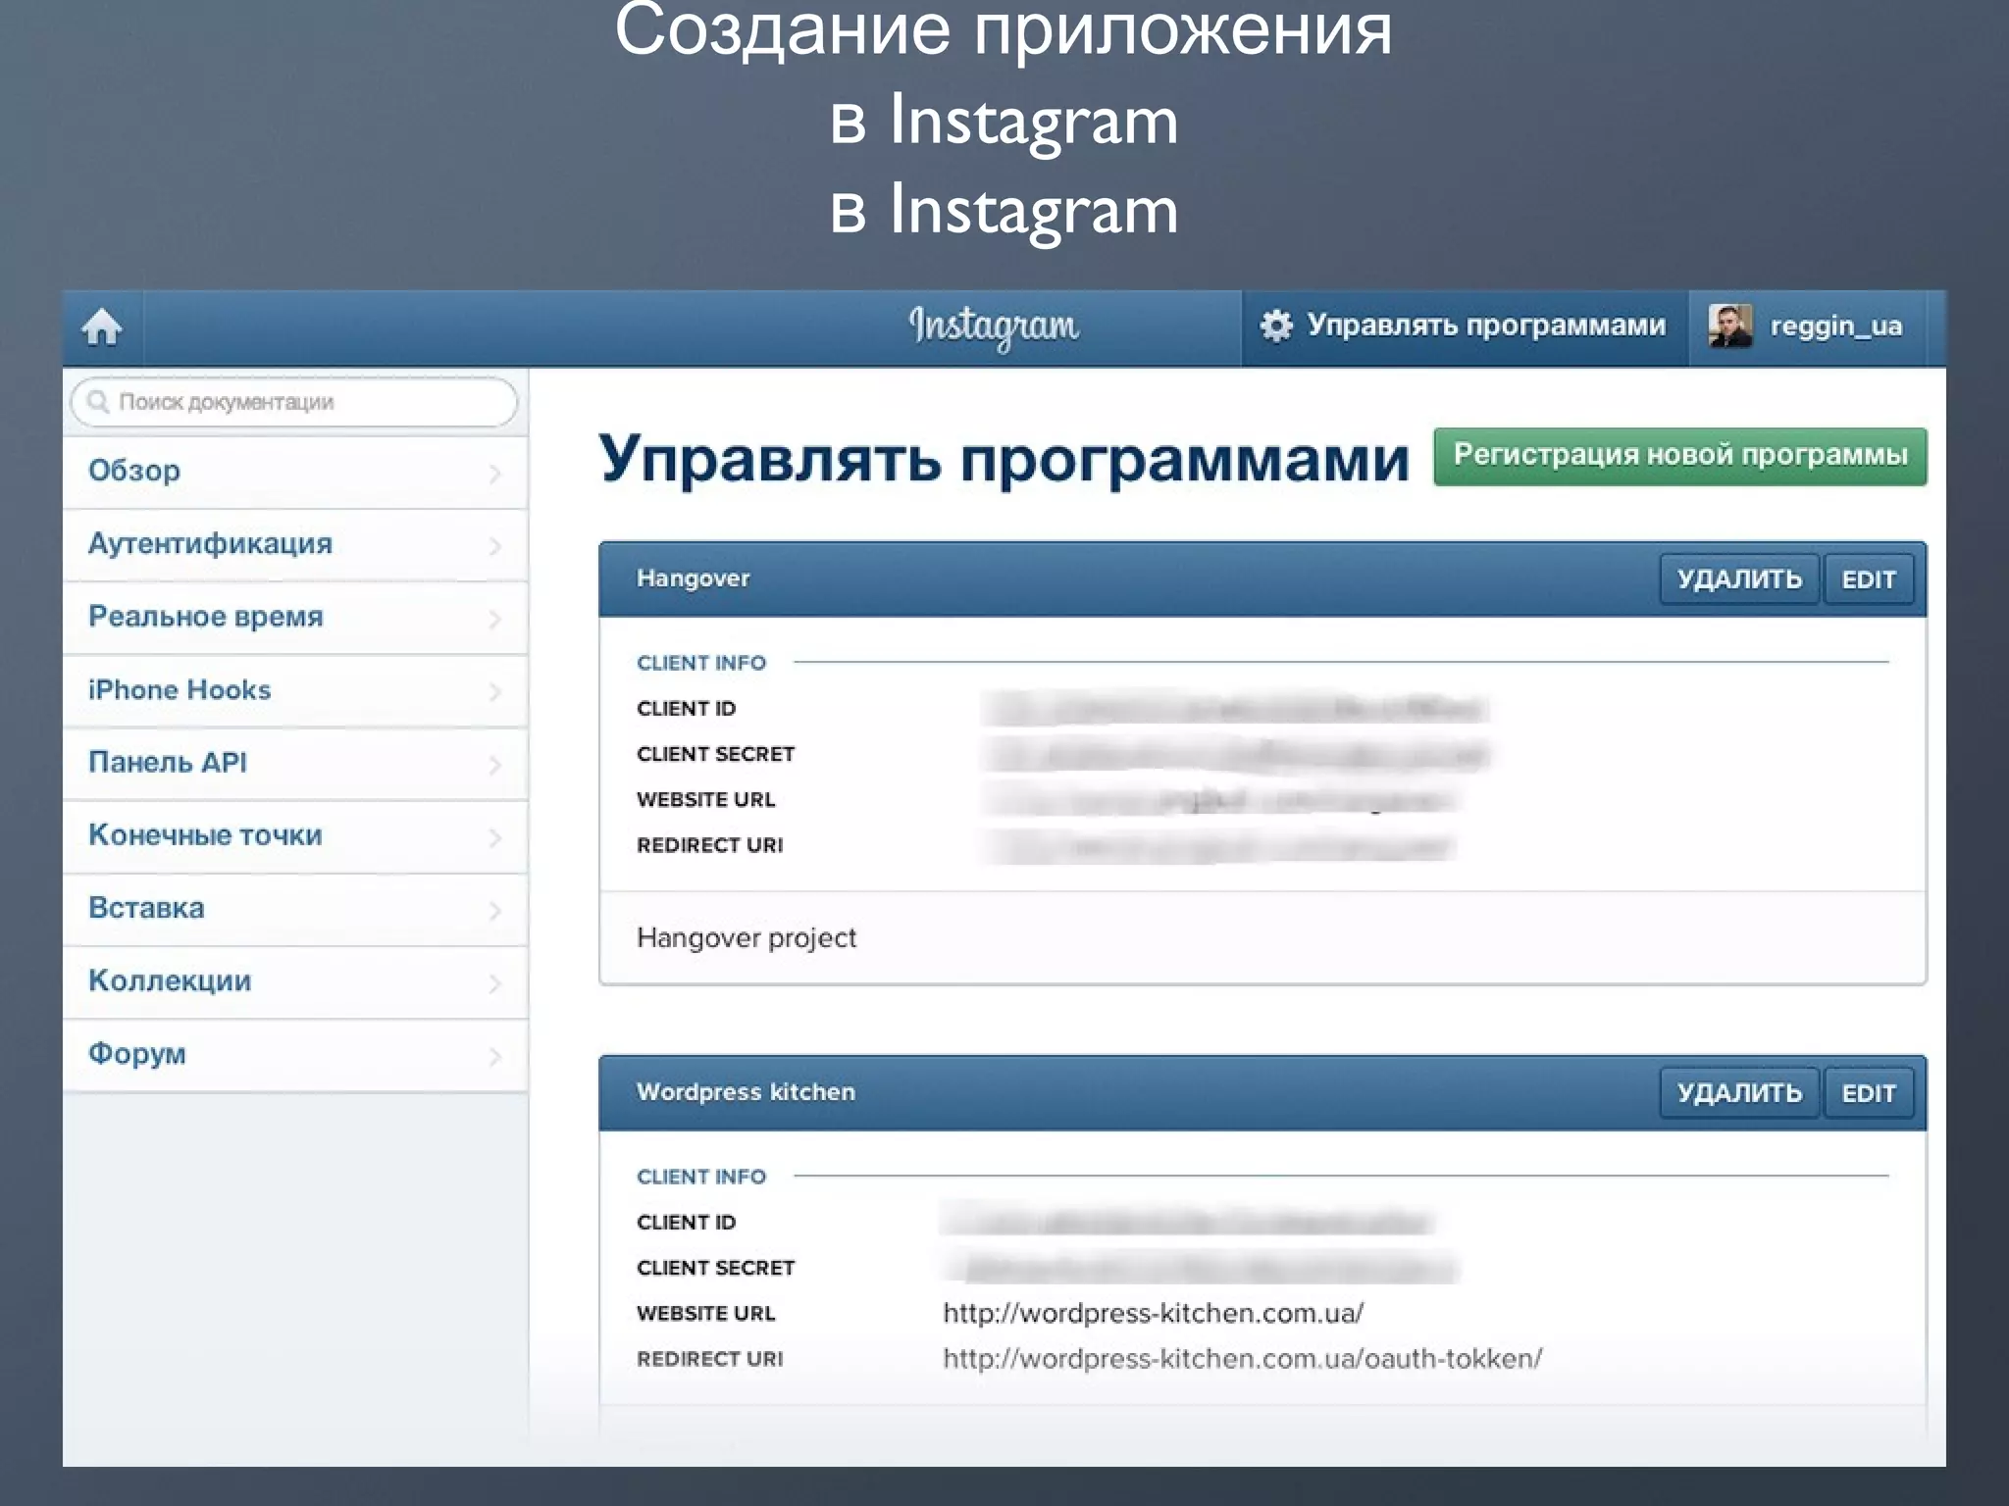Open the Реальное время sidebar section
2009x1506 pixels.
click(295, 618)
